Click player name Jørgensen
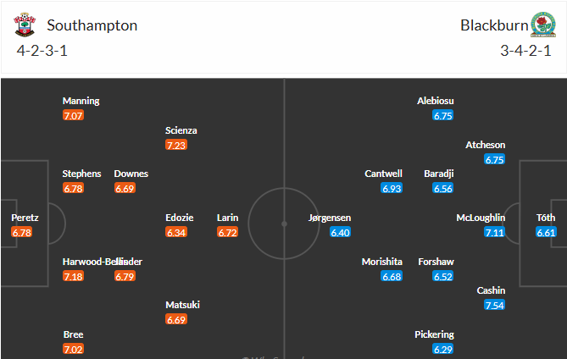This screenshot has height=359, width=567. pyautogui.click(x=329, y=218)
